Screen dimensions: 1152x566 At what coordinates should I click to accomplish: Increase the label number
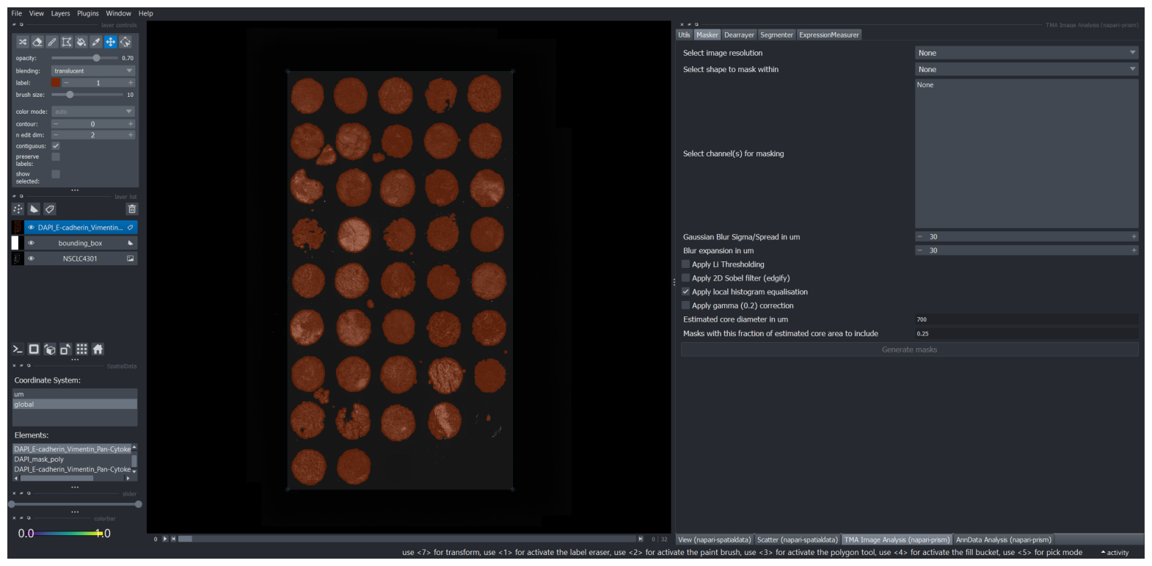coord(131,83)
